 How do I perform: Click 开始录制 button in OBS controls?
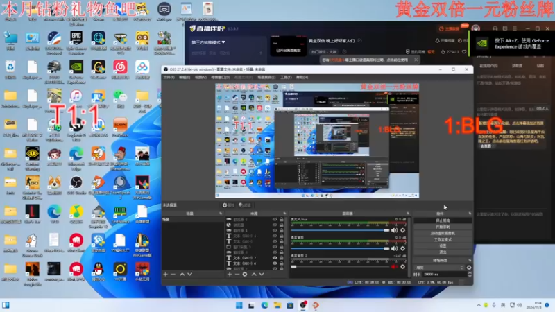443,227
